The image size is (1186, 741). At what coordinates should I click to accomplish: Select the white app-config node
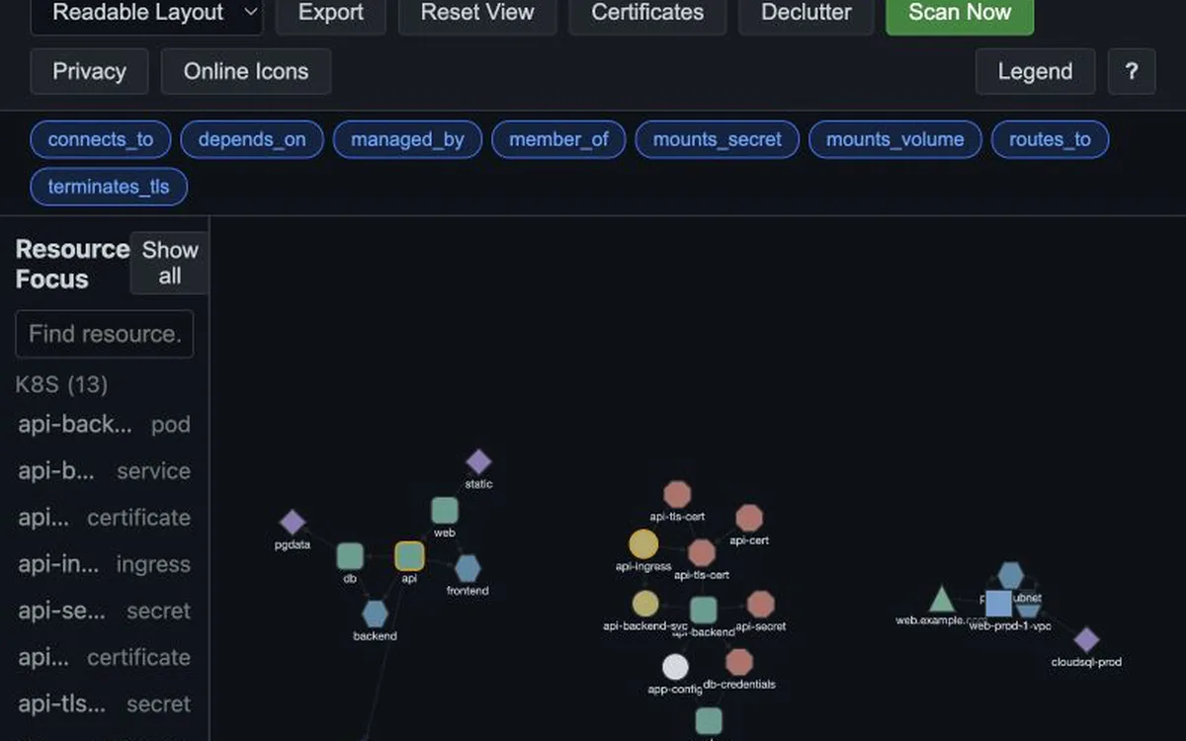[675, 667]
